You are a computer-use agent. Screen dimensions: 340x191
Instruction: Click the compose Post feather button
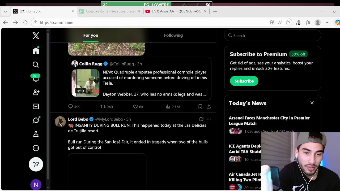click(x=36, y=164)
